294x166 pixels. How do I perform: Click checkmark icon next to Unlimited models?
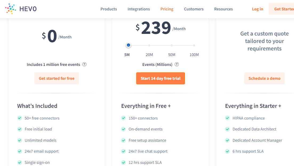[19, 140]
